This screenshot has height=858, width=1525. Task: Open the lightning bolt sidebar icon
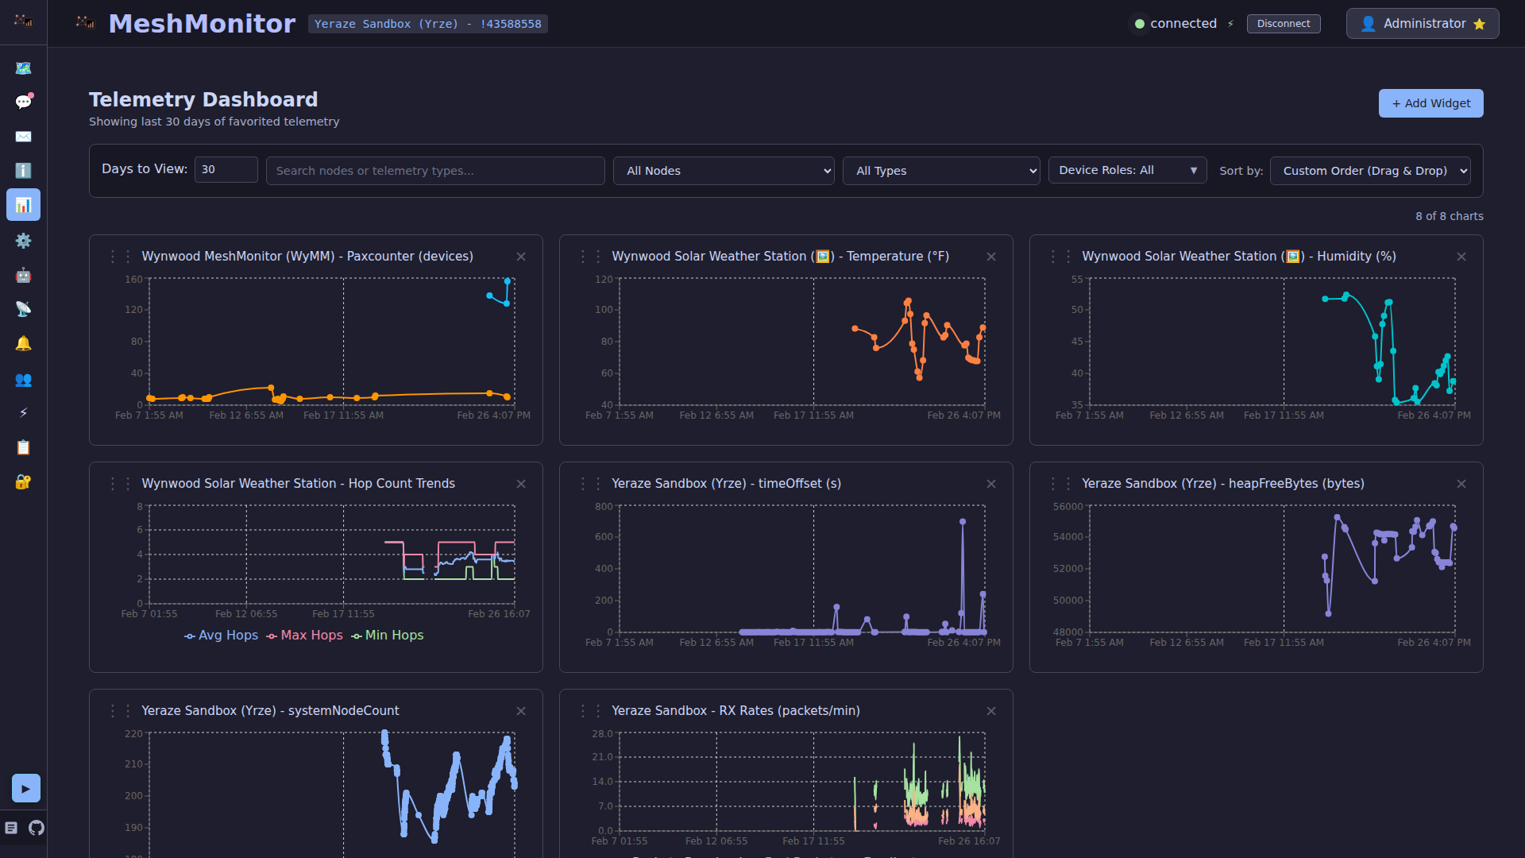coord(23,412)
